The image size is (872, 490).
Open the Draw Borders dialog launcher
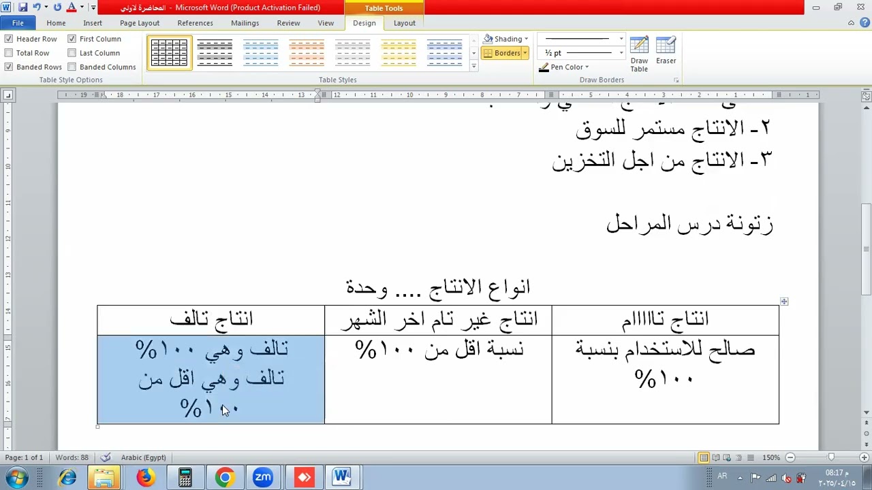coord(676,80)
